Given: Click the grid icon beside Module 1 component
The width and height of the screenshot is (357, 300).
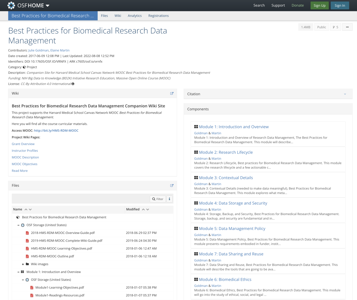Looking at the screenshot, I should (x=196, y=126).
